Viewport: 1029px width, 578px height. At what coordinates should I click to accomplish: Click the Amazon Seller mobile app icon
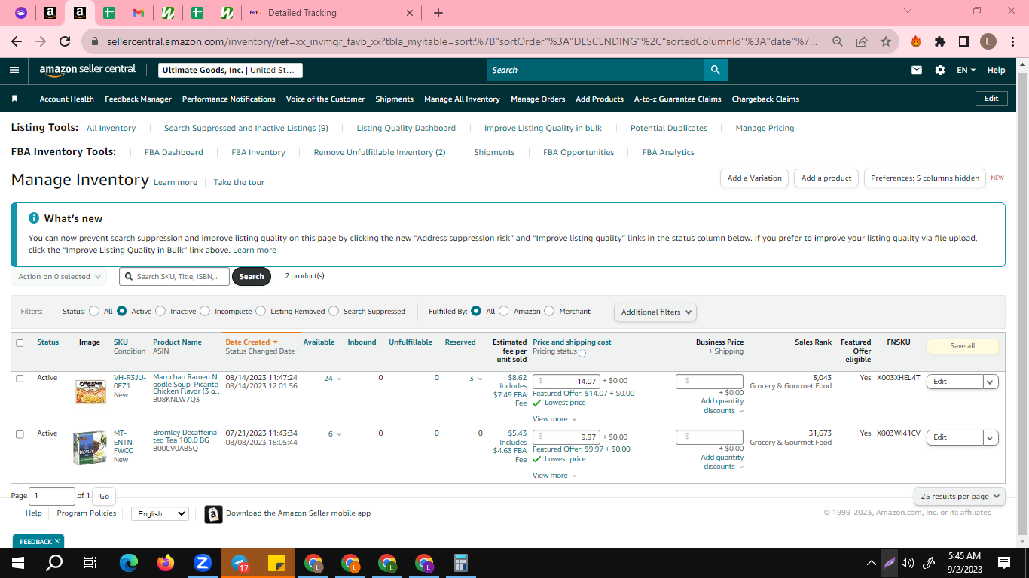click(213, 514)
